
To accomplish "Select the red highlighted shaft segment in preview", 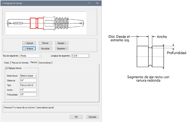I will tap(37, 23).
